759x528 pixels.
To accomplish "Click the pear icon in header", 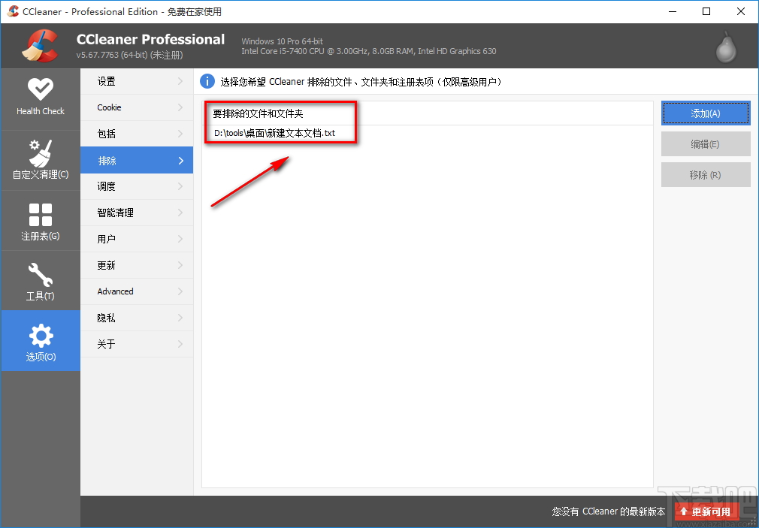I will [x=726, y=47].
